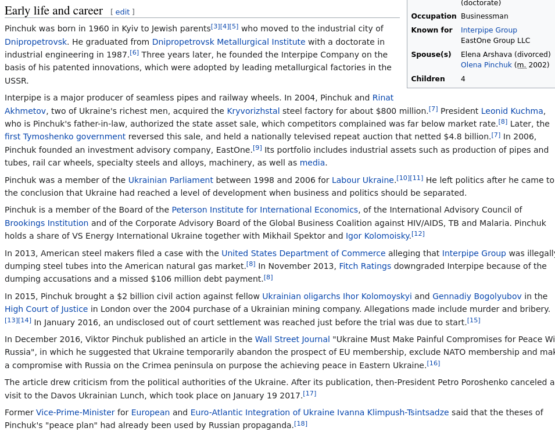This screenshot has height=435, width=555.
Task: Jump to citation [4] after Jewish parents
Action: (x=225, y=27)
